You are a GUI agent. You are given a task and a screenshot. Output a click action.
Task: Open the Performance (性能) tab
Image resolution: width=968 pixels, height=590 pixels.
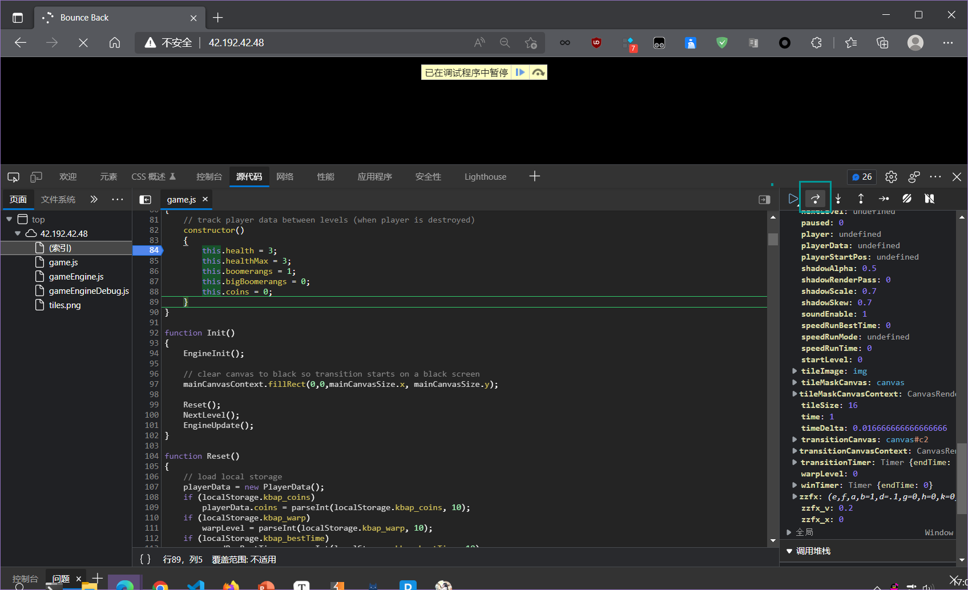tap(325, 177)
